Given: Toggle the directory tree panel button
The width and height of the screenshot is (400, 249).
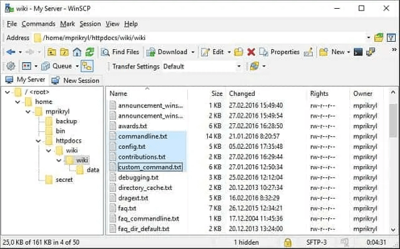Looking at the screenshot, I should click(87, 66).
